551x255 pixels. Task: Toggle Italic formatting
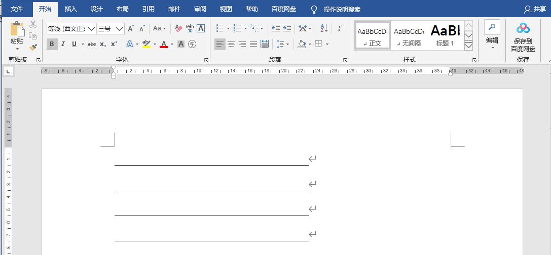pos(63,44)
